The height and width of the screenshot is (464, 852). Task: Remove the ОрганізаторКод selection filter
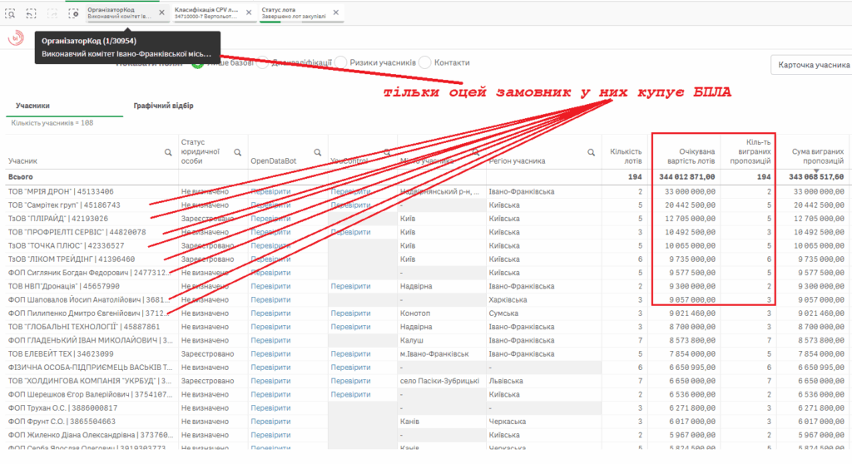coord(161,12)
